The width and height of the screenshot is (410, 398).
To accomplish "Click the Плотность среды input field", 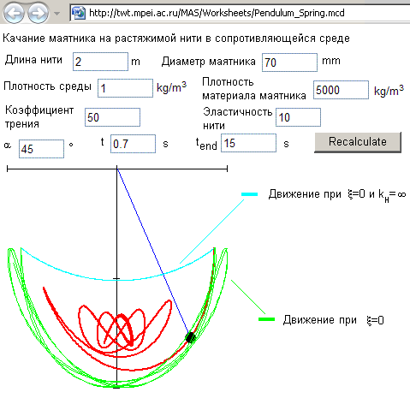I will point(125,88).
